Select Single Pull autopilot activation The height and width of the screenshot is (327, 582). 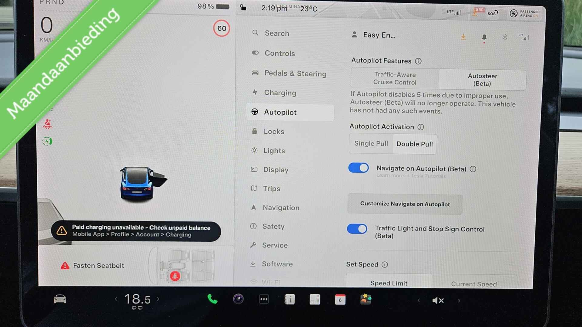tap(370, 144)
